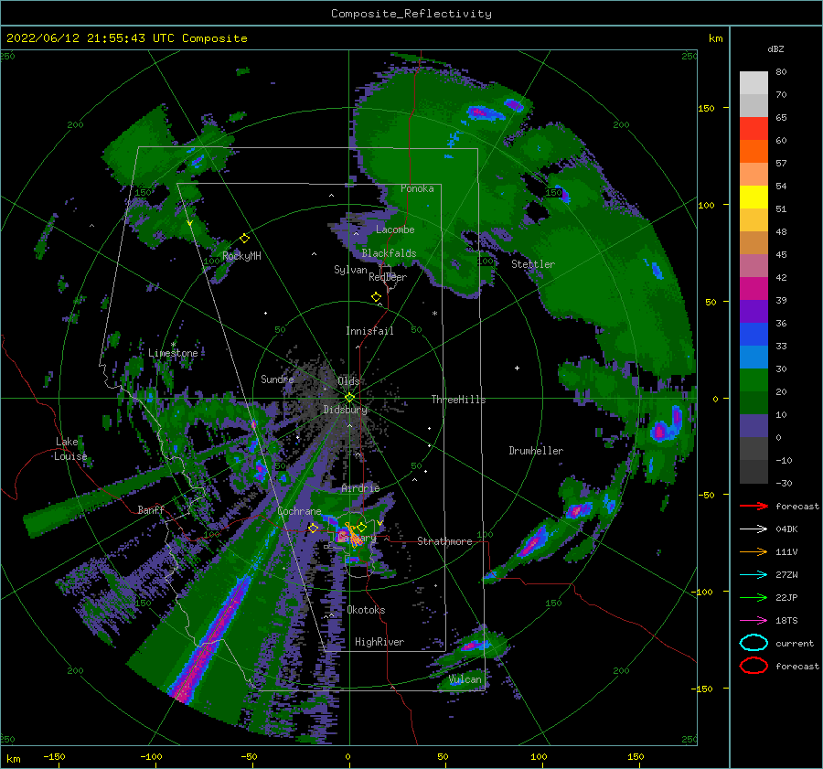
Task: Pick the yellow 51-54 dBZ color swatch
Action: point(754,197)
